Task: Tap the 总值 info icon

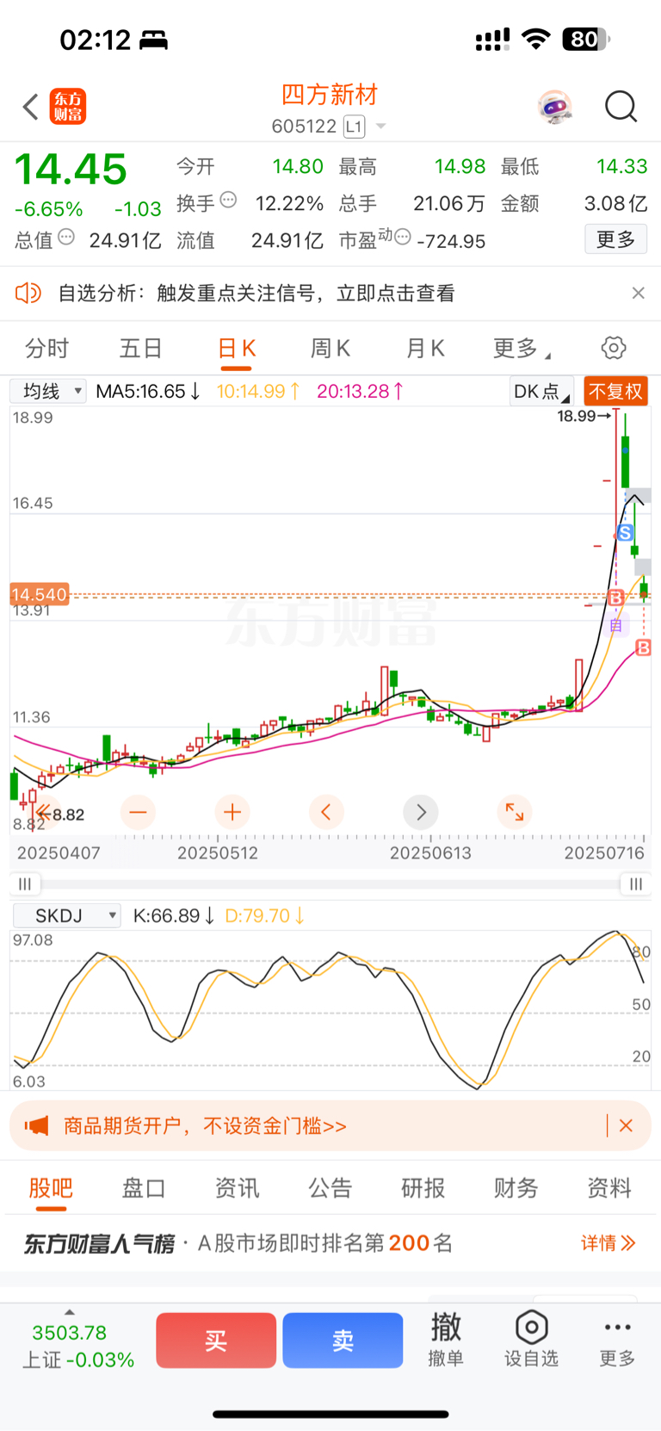Action: click(66, 237)
